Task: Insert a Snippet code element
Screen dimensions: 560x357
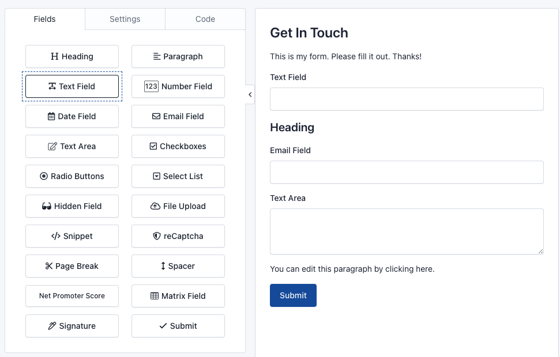Action: [x=72, y=236]
